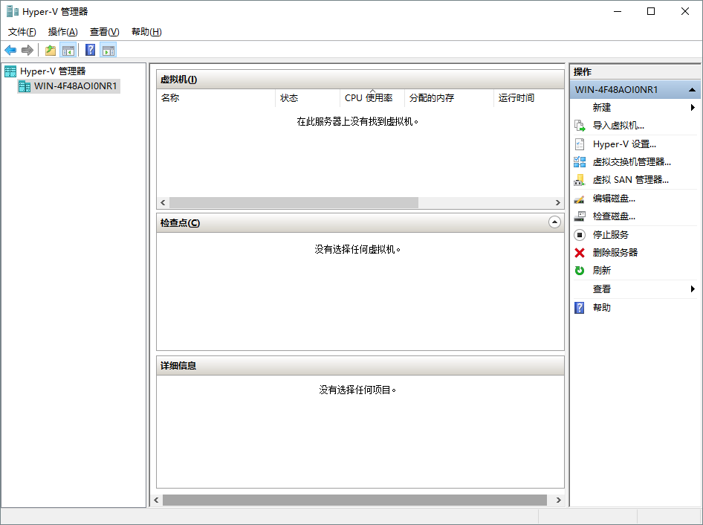Open the 文件(F) menu
Viewport: 703px width, 525px height.
(x=22, y=32)
